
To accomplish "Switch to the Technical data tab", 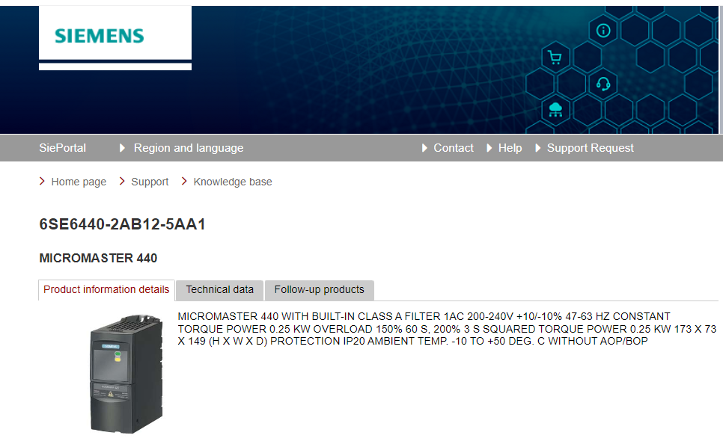I will click(x=219, y=290).
